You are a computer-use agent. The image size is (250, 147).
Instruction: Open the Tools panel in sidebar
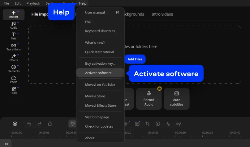[14, 90]
